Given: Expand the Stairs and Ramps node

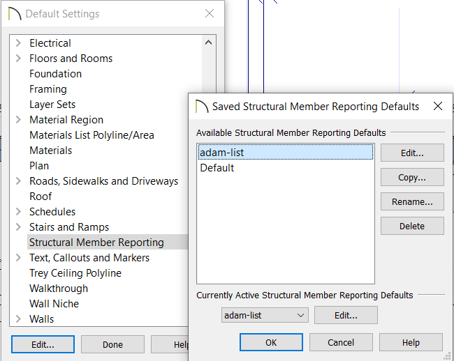Looking at the screenshot, I should [18, 227].
